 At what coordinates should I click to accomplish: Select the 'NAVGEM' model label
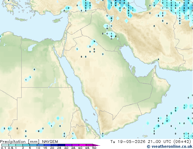(50, 142)
